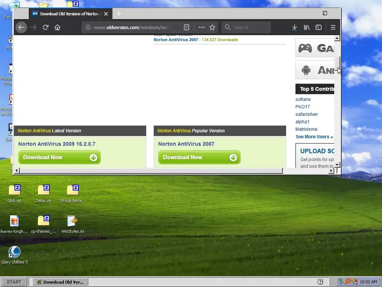Click the taskbar clock 10:02 AM
The image size is (382, 287).
[368, 282]
